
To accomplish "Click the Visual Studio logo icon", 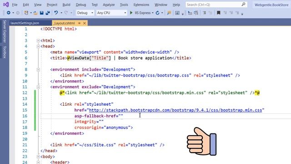I will tap(6, 5).
